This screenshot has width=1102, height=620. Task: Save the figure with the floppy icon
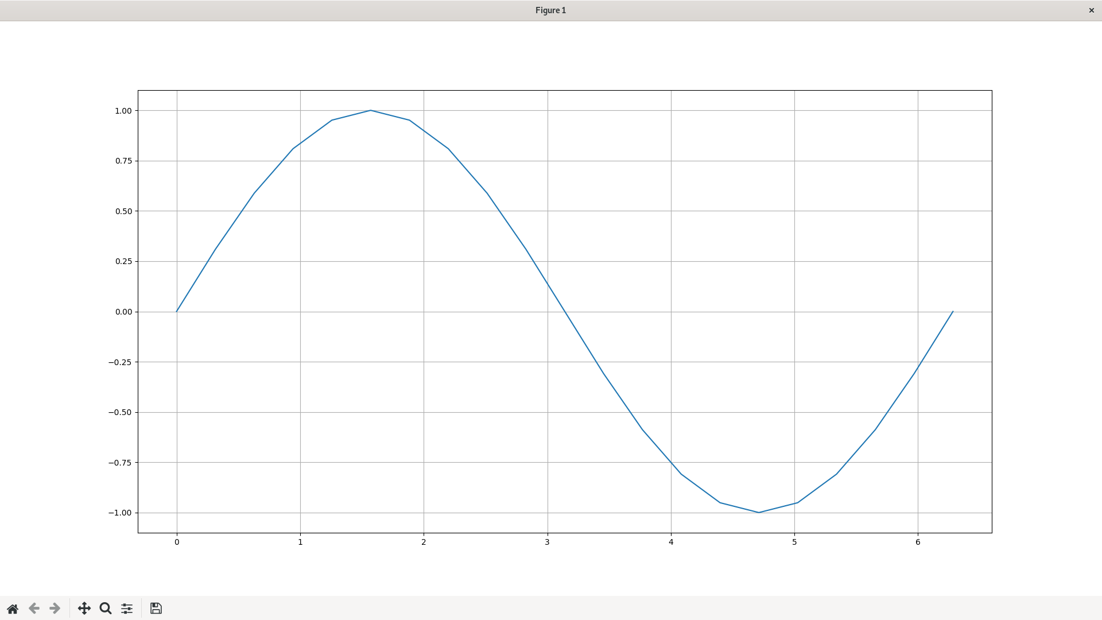(156, 609)
